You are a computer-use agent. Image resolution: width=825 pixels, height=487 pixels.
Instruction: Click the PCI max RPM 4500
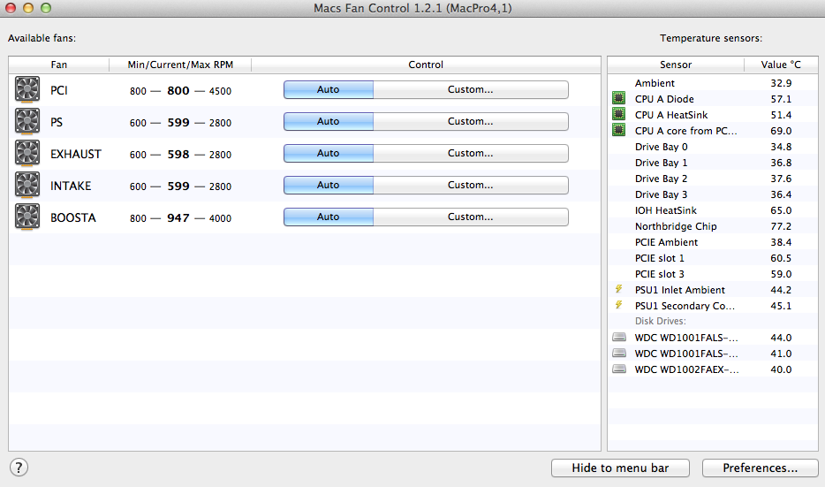220,91
